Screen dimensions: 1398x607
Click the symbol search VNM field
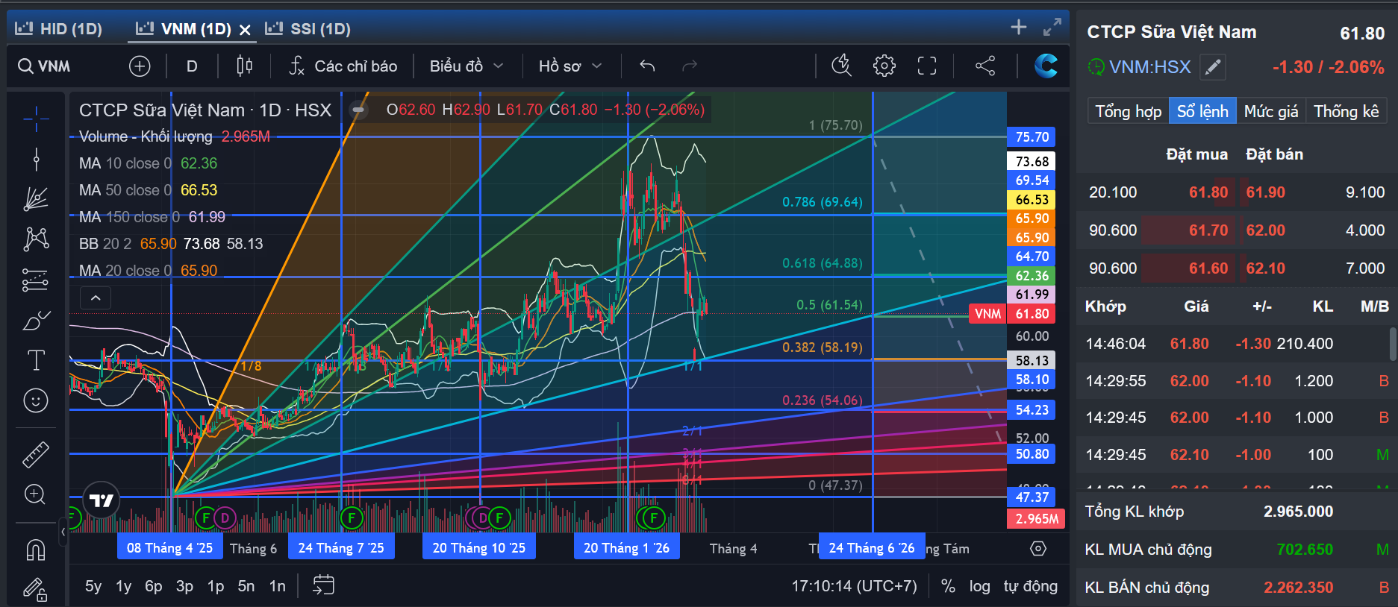coord(45,66)
